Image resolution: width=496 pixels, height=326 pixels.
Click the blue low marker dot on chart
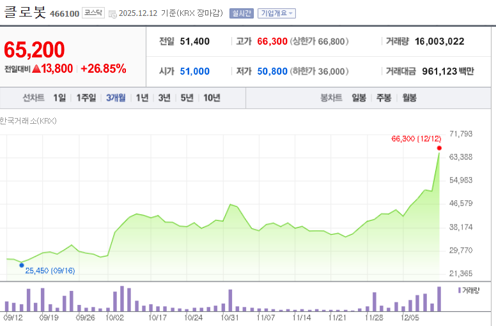coord(22,265)
